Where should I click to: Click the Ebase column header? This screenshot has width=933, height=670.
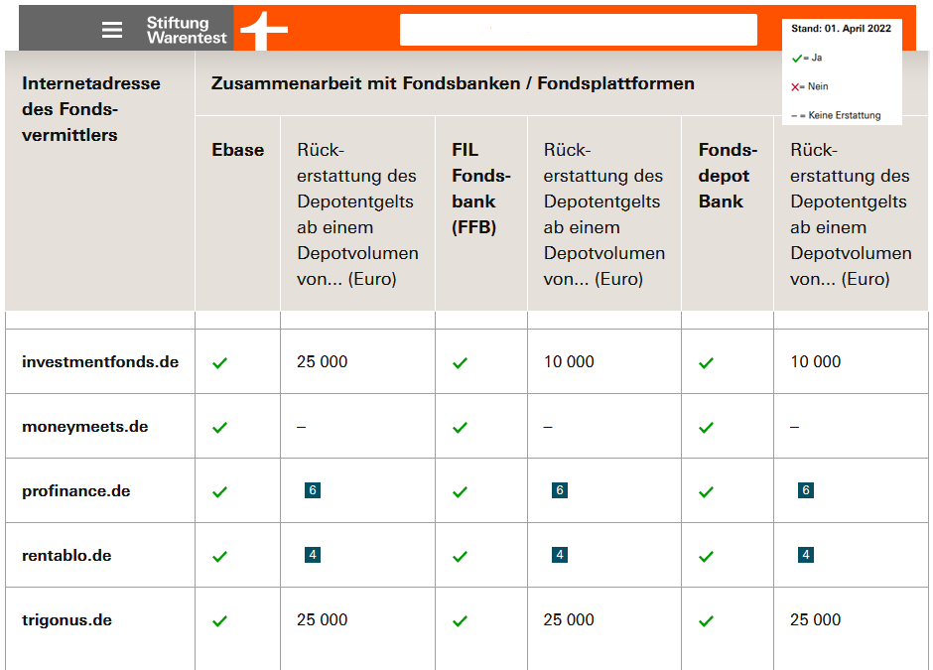point(237,150)
